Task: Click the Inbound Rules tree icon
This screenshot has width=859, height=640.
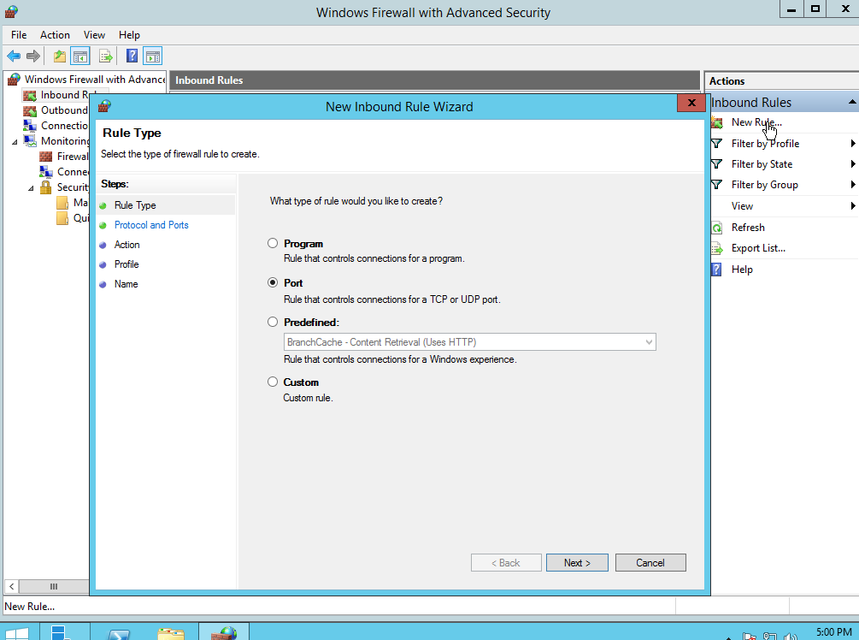Action: [x=30, y=96]
